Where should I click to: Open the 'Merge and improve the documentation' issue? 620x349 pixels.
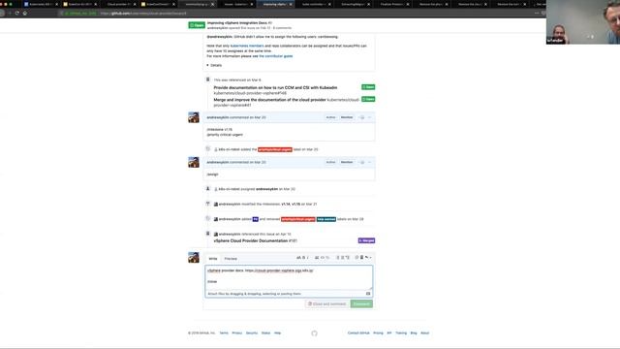(x=269, y=100)
